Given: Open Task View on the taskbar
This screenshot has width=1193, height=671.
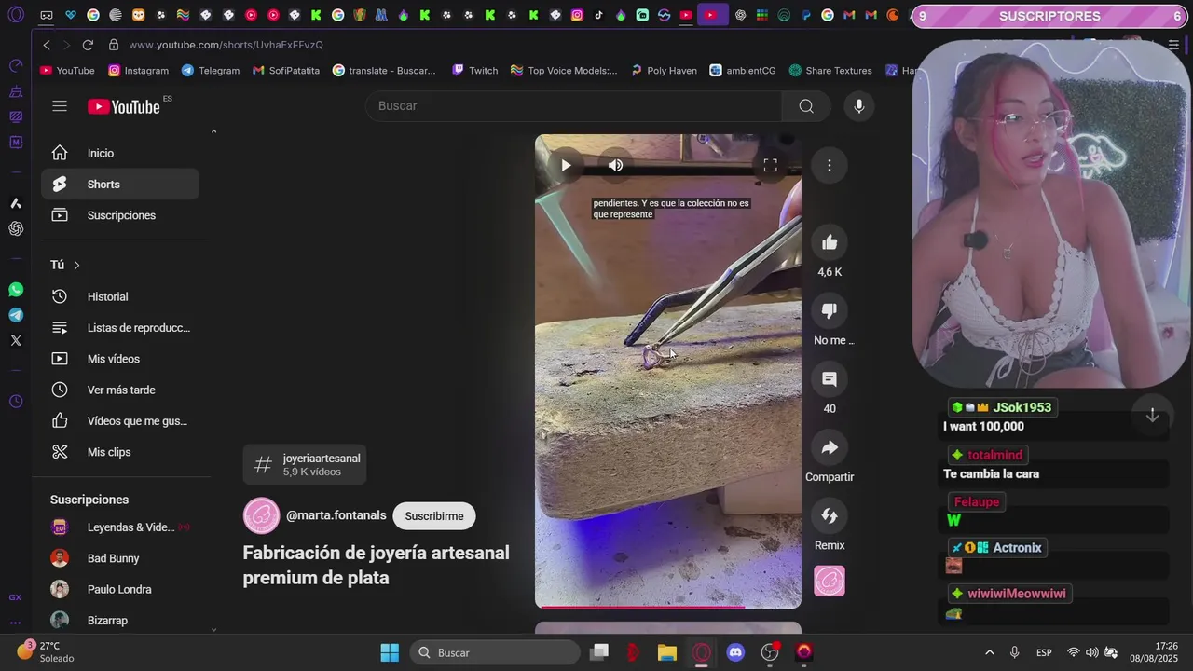Looking at the screenshot, I should [599, 652].
